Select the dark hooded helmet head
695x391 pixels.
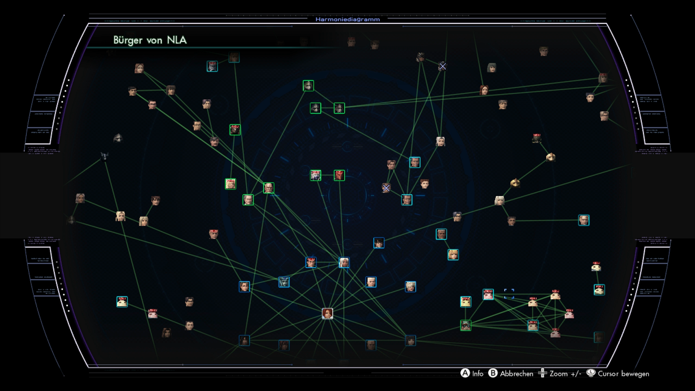[118, 138]
